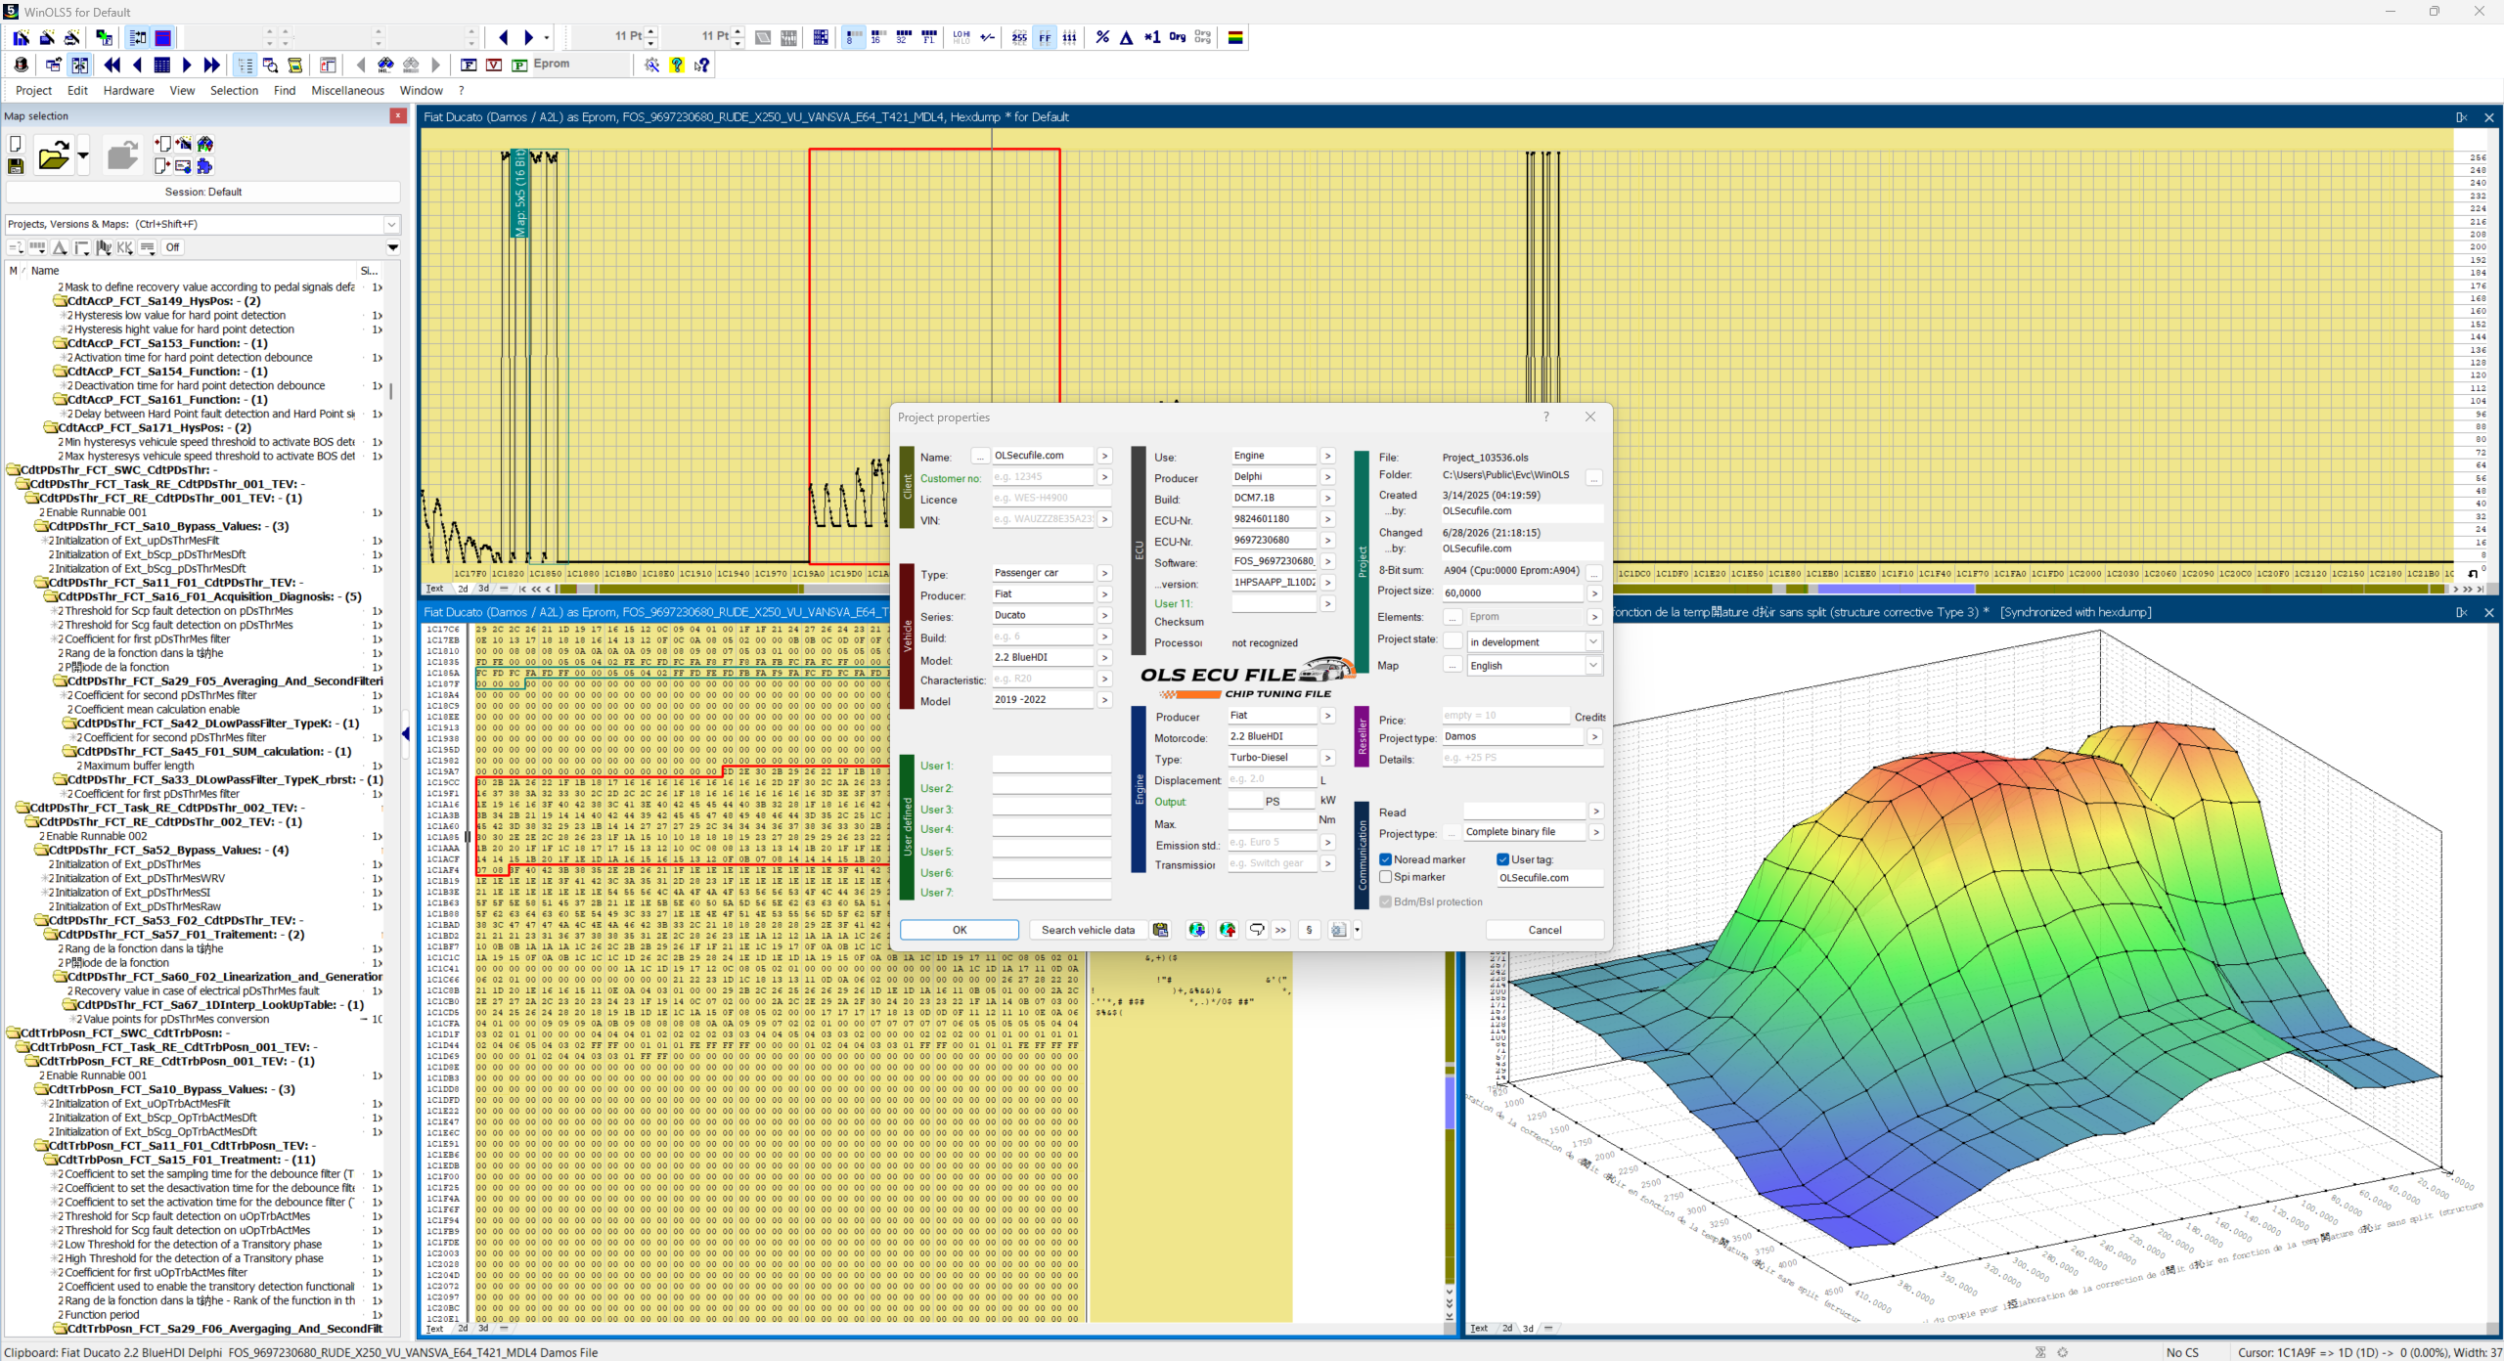
Task: Open the Project menu
Action: coord(33,90)
